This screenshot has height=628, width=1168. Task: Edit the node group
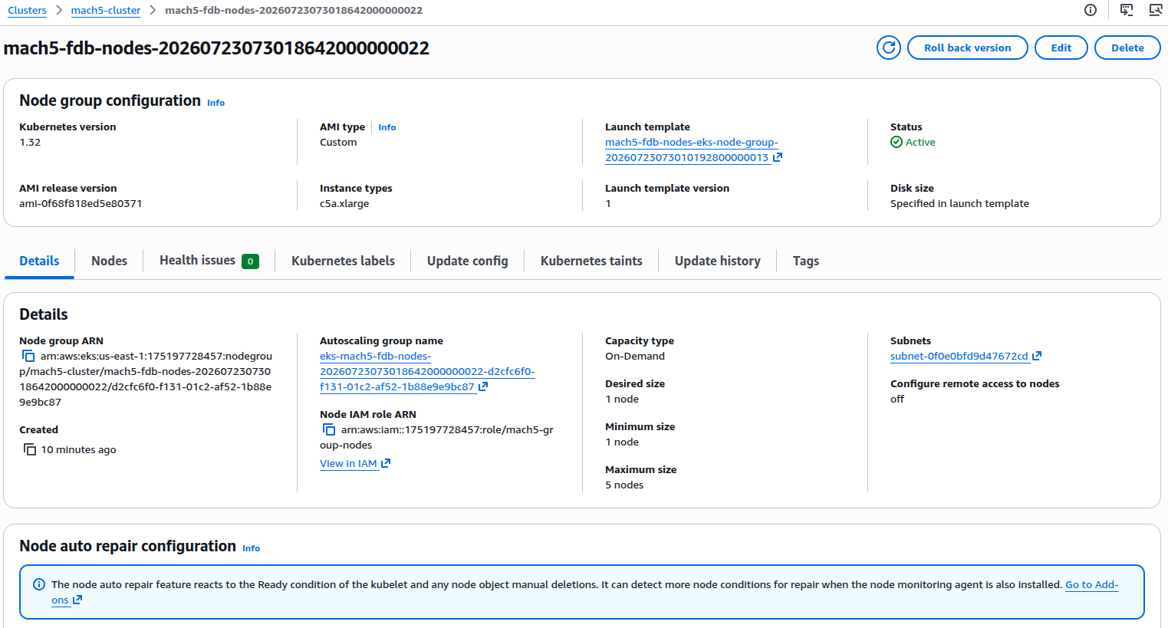pyautogui.click(x=1061, y=48)
